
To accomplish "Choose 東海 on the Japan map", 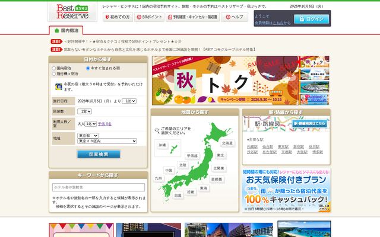I will [x=204, y=188].
